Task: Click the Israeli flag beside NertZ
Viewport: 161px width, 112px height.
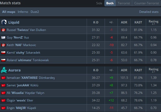Action: pyautogui.click(x=4, y=38)
